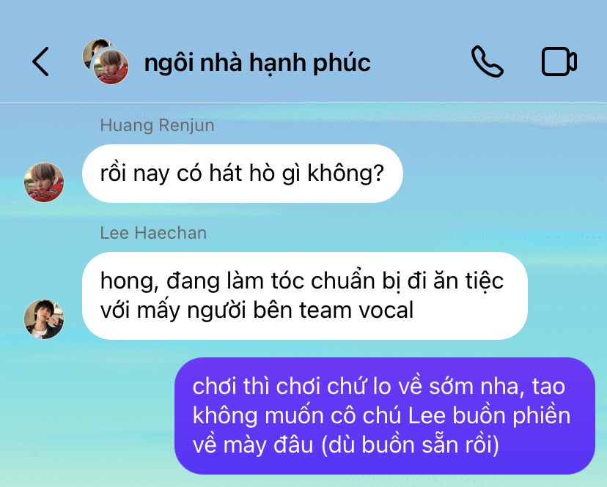Screen dimensions: 607x487
Task: Go back using the left chevron arrow
Action: click(40, 62)
